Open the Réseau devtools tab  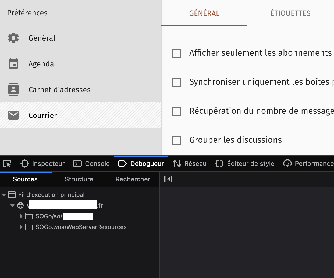click(x=190, y=163)
